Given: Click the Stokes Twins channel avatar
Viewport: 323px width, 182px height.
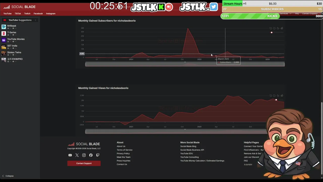Looking at the screenshot, I should point(4,53).
